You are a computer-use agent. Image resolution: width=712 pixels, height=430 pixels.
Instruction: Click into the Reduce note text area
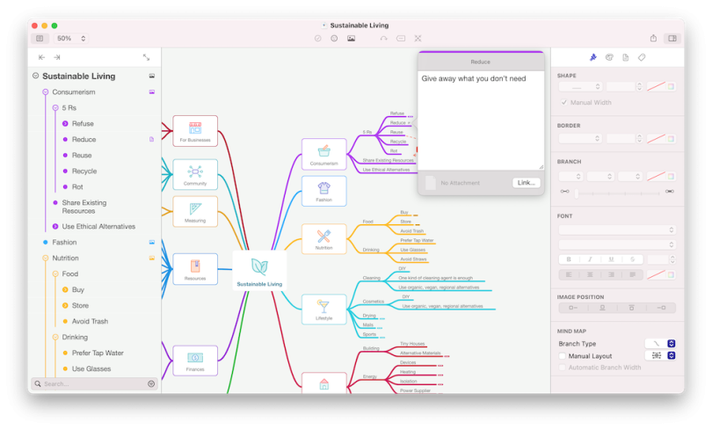tap(481, 120)
